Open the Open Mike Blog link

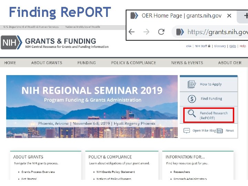(204, 131)
